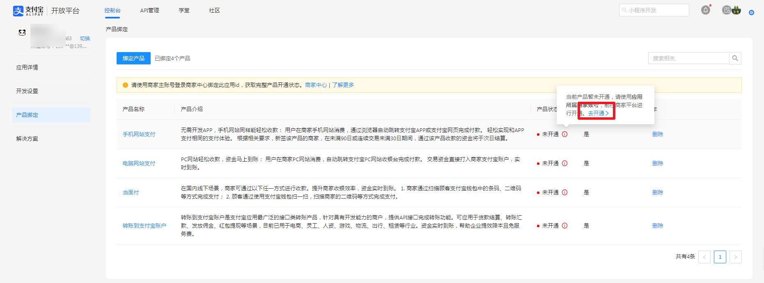Click 未开通 status in 转账到支付宝账户 row
The height and width of the screenshot is (283, 764).
tap(550, 226)
